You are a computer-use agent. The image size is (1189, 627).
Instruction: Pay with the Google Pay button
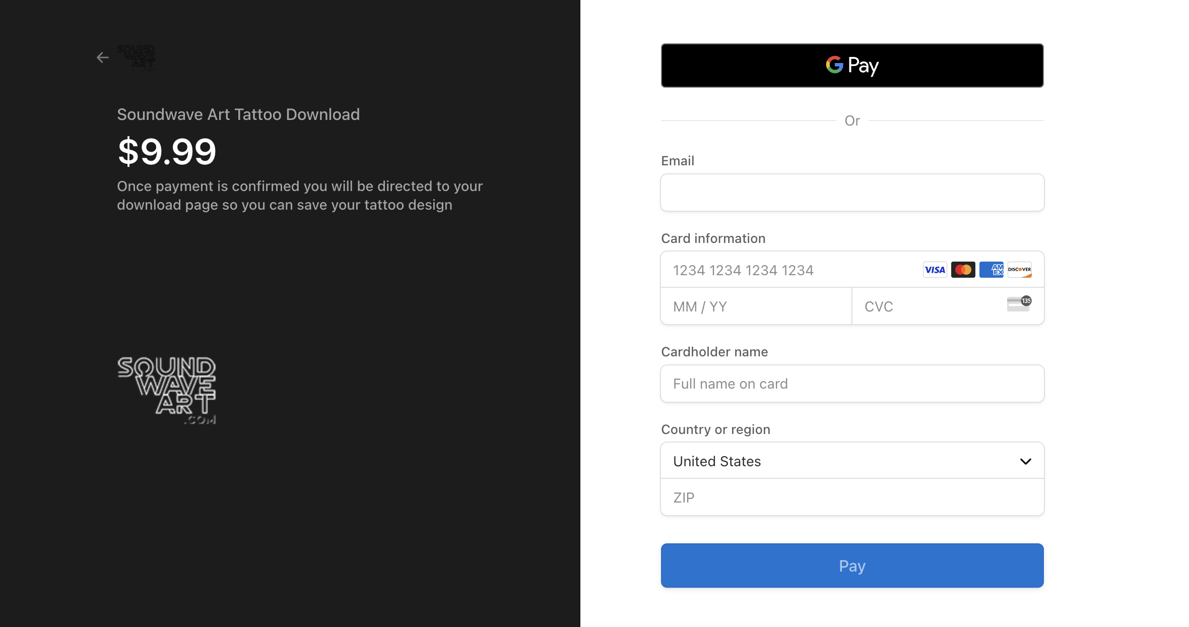click(852, 66)
